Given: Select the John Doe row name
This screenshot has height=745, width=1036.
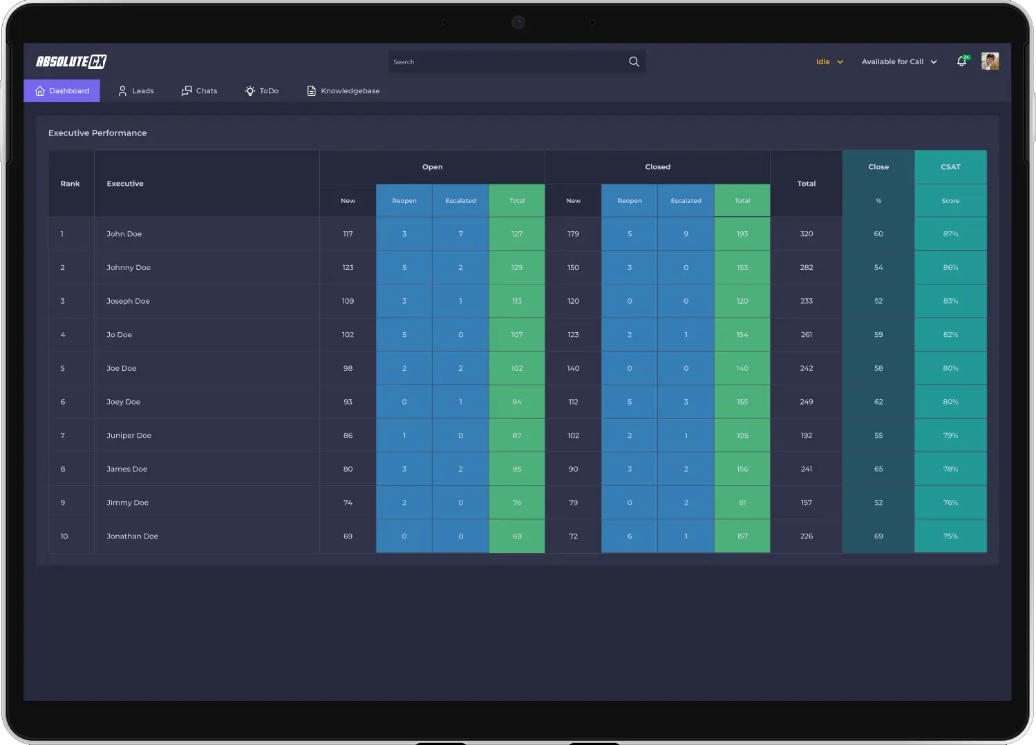Looking at the screenshot, I should point(124,234).
